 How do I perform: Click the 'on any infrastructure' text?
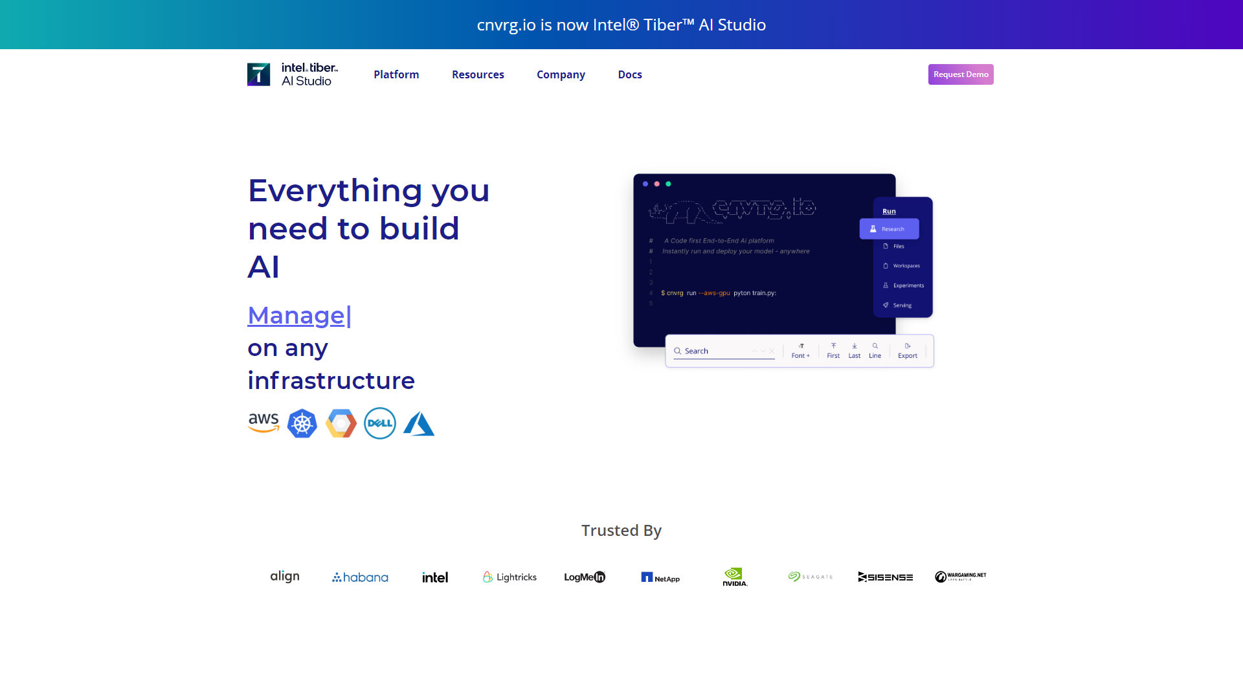click(331, 364)
